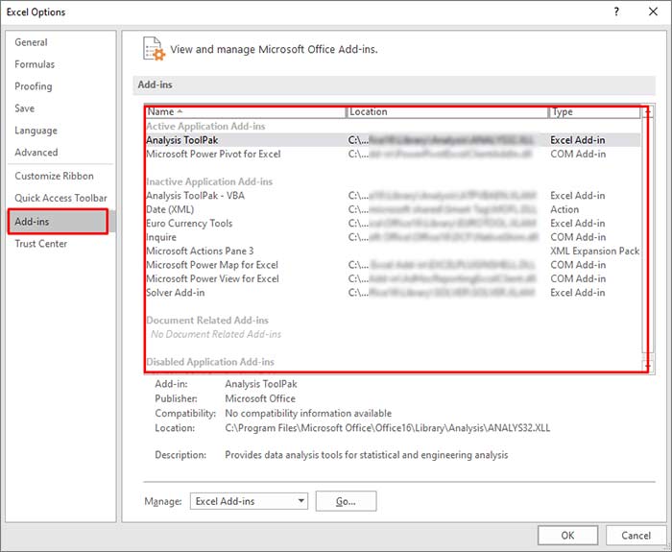Select the Advanced category
Screen dimensions: 672x552
pyautogui.click(x=36, y=152)
